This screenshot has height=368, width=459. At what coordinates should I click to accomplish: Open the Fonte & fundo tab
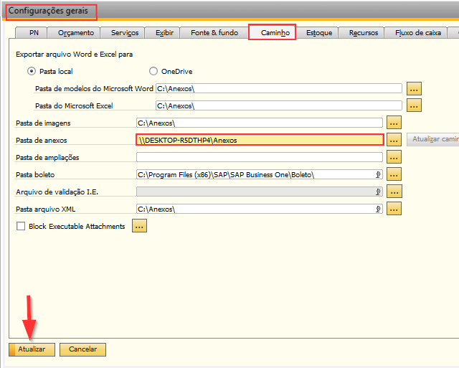coord(214,33)
